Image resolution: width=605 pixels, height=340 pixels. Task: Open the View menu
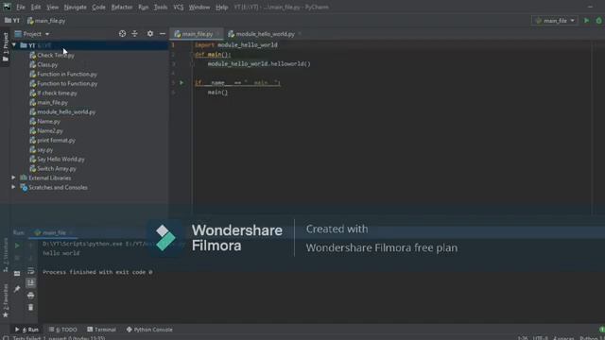click(53, 7)
